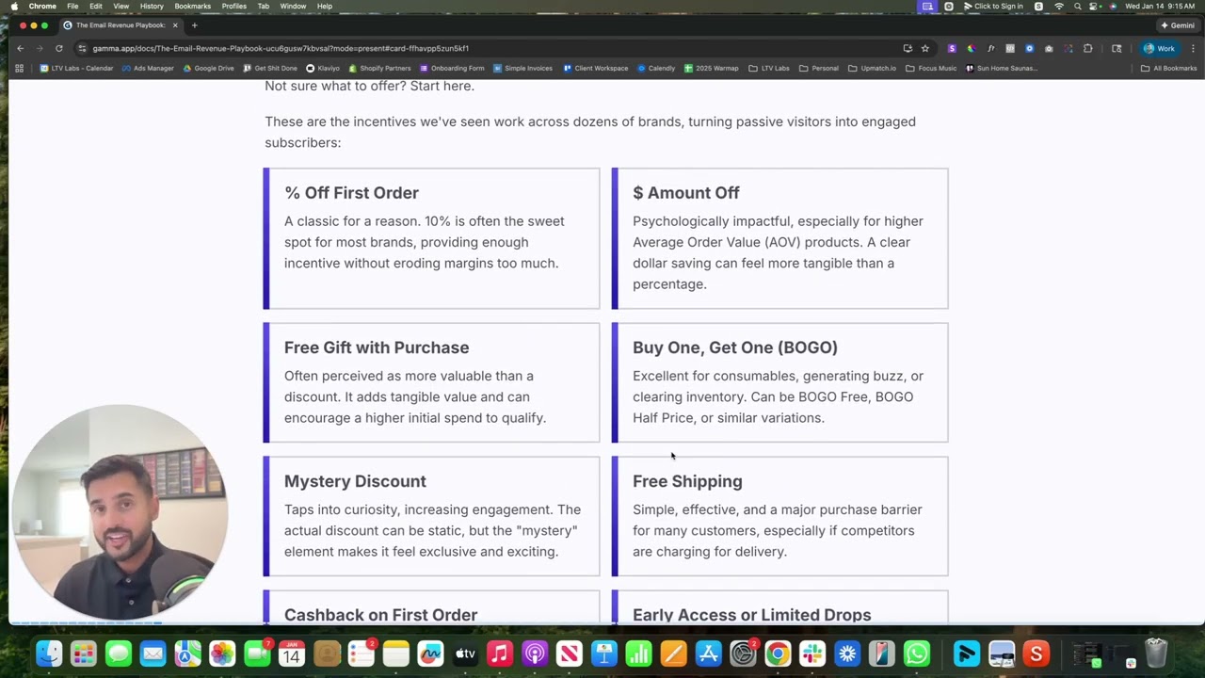1205x678 pixels.
Task: Expand the Focus Music bookmarks folder
Action: point(930,68)
